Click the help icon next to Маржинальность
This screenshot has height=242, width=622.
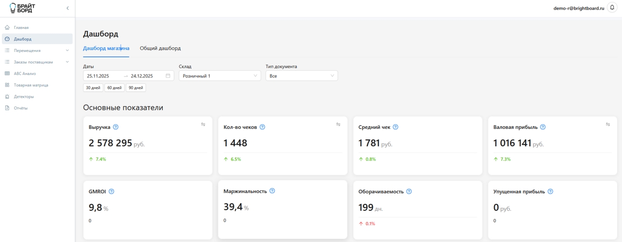(x=272, y=191)
